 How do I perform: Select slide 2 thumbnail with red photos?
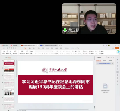click(9, 70)
